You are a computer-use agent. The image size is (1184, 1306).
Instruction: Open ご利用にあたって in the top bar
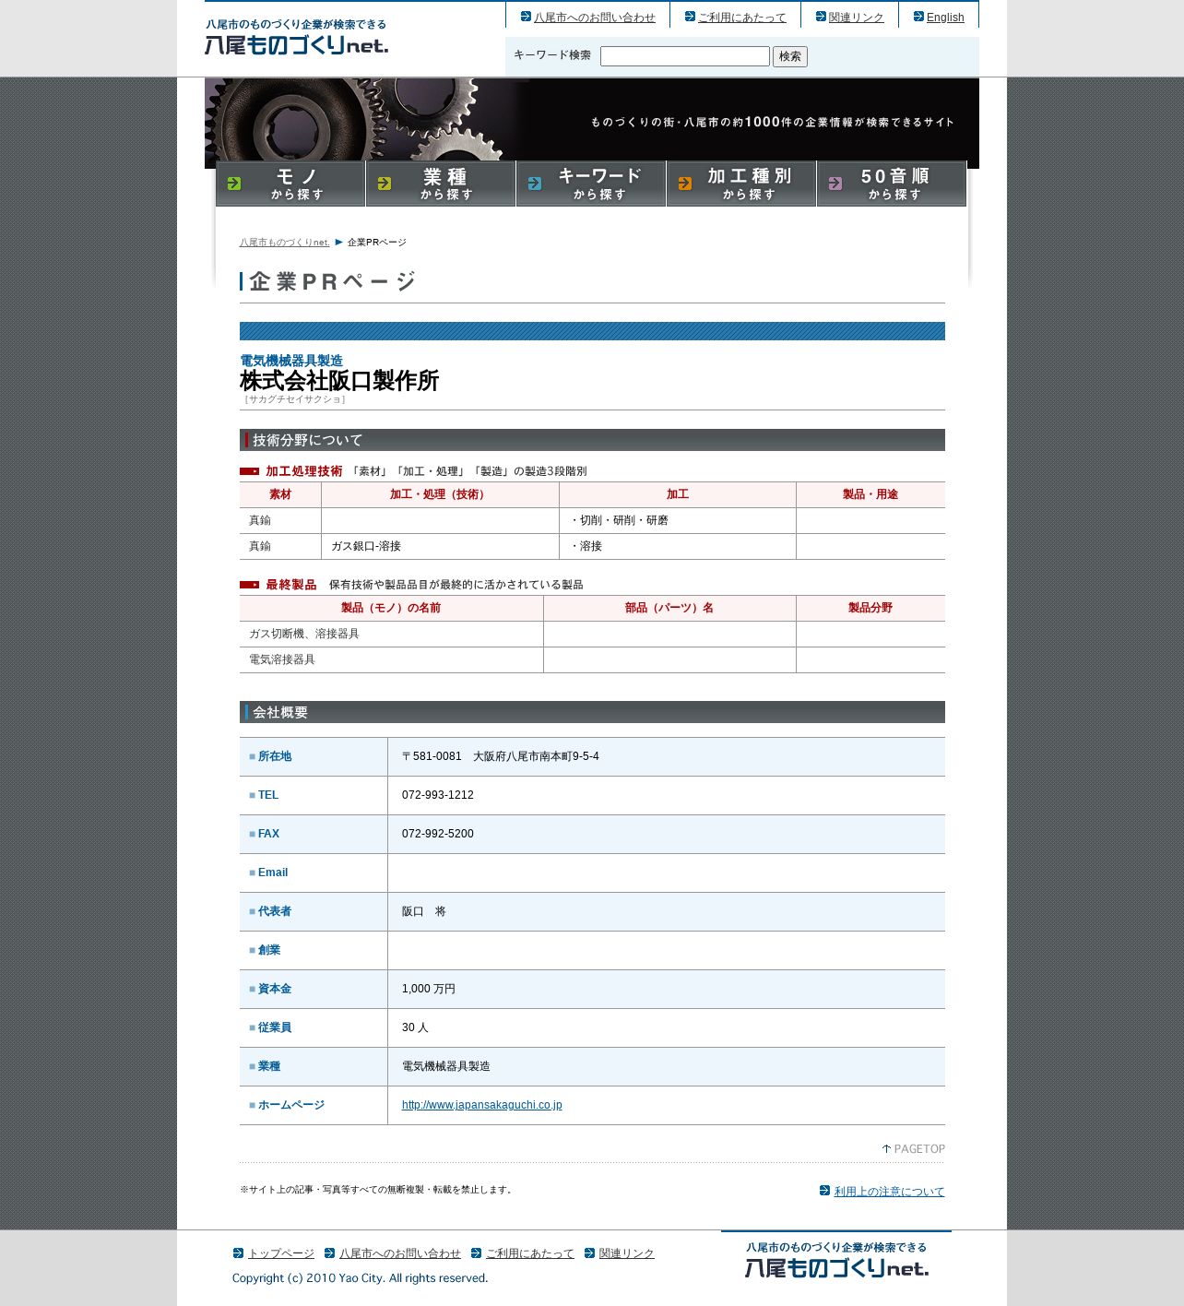coord(741,18)
